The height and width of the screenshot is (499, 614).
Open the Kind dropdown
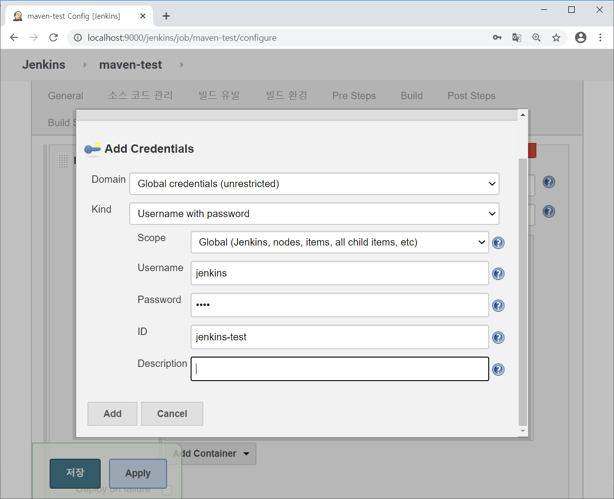(x=314, y=214)
